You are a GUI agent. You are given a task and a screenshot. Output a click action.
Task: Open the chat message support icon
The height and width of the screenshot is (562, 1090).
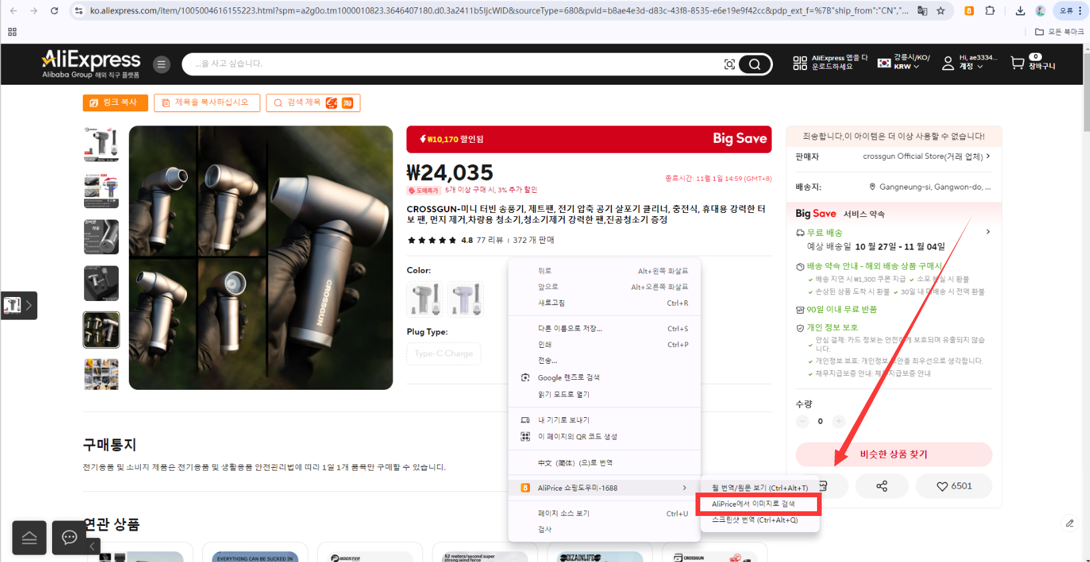69,537
